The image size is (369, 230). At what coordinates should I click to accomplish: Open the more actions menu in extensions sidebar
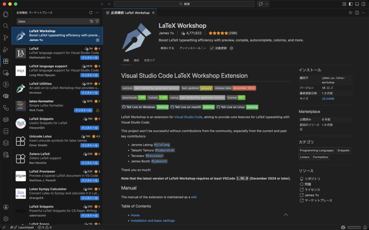coord(98,13)
